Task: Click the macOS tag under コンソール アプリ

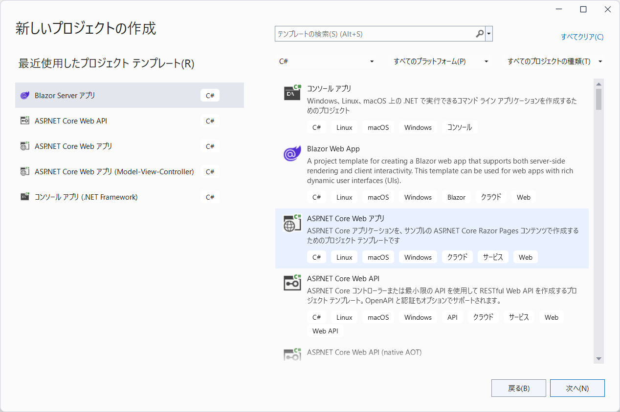Action: pos(378,127)
